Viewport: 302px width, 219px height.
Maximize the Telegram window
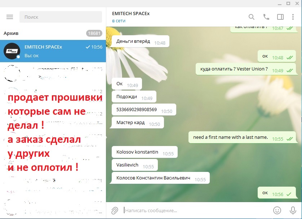(288, 3)
